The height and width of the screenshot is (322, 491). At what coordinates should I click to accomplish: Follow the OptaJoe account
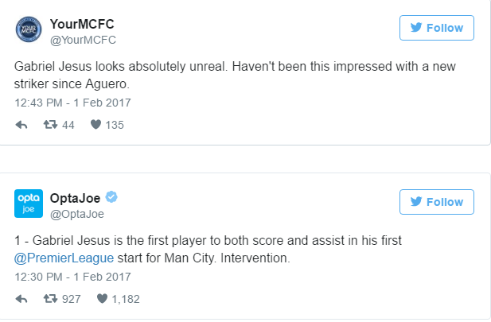(x=437, y=202)
